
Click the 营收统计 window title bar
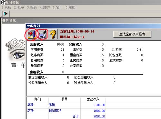click(x=94, y=26)
